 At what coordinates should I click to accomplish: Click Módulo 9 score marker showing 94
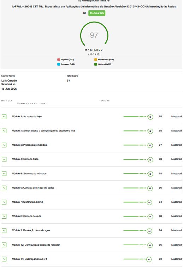coord(149,231)
